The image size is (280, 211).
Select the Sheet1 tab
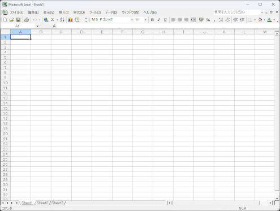(27, 203)
